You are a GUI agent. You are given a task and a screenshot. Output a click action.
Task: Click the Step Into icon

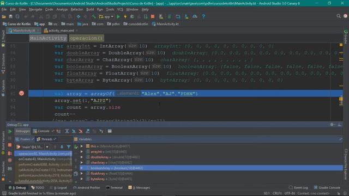(x=74, y=131)
